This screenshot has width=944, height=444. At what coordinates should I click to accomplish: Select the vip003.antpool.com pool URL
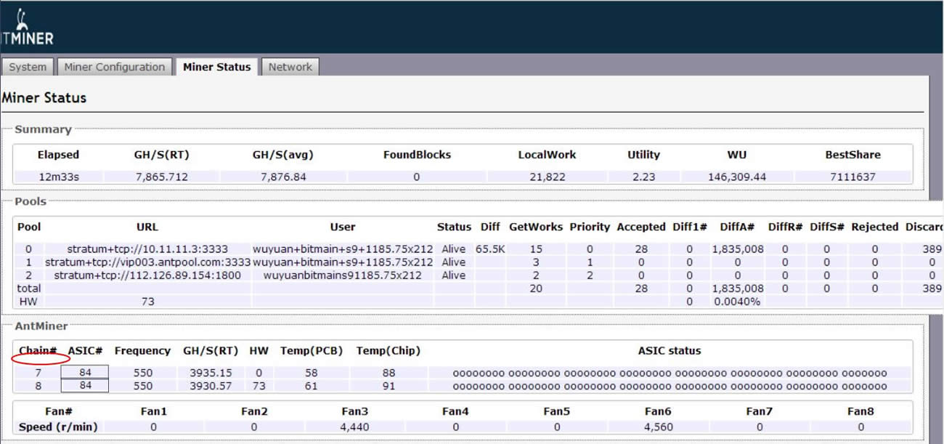click(147, 262)
